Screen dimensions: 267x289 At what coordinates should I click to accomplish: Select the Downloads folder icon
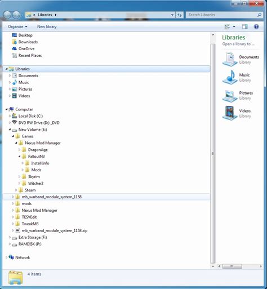[x=15, y=42]
